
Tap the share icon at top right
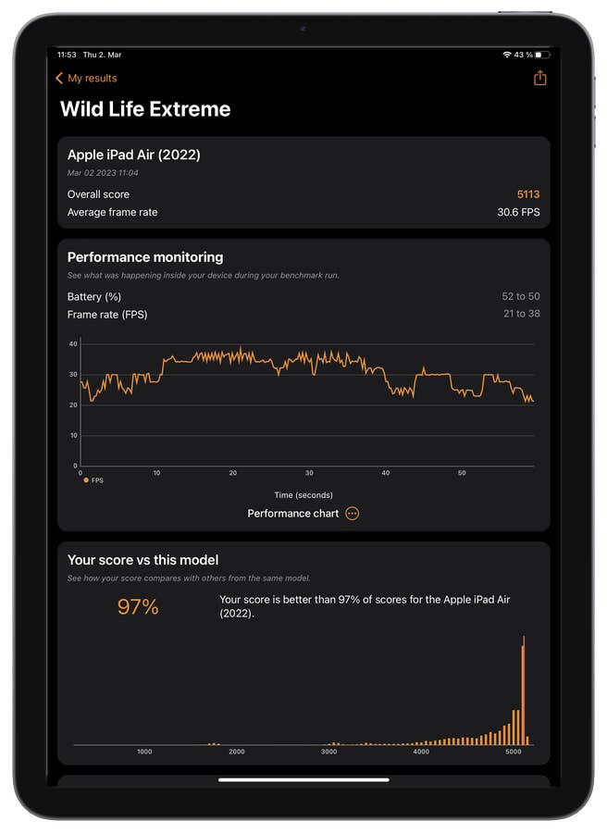(539, 79)
